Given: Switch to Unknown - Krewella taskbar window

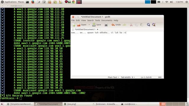Looking at the screenshot, I should point(105,104).
